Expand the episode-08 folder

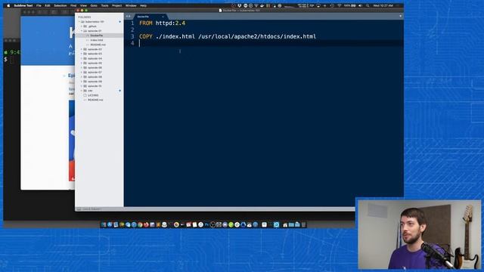pos(82,77)
